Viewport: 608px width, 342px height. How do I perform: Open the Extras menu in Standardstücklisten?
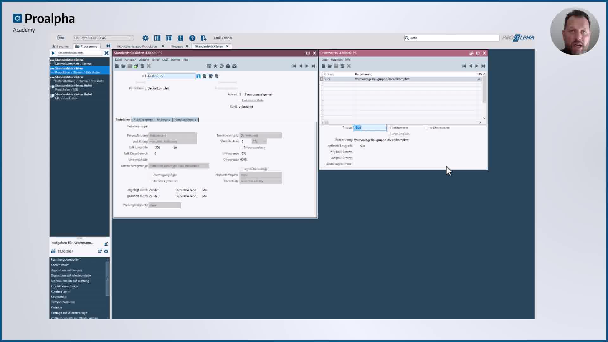click(155, 60)
